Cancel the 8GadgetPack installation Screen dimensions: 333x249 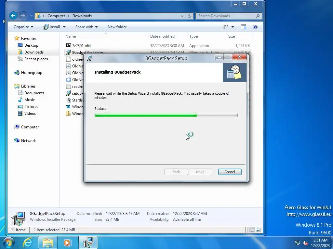click(230, 172)
